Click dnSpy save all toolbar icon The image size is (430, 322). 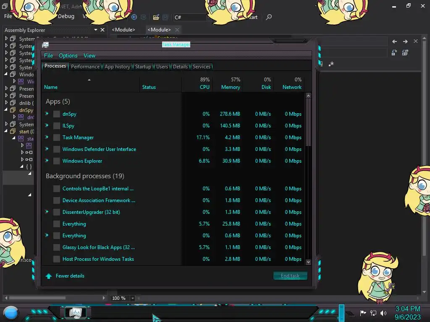pos(165,17)
